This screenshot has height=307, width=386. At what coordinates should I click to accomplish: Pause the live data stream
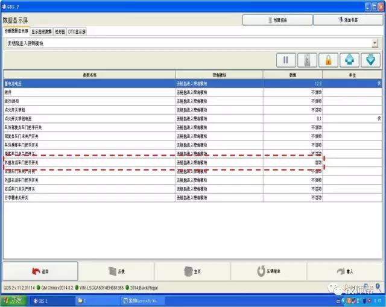(x=286, y=60)
